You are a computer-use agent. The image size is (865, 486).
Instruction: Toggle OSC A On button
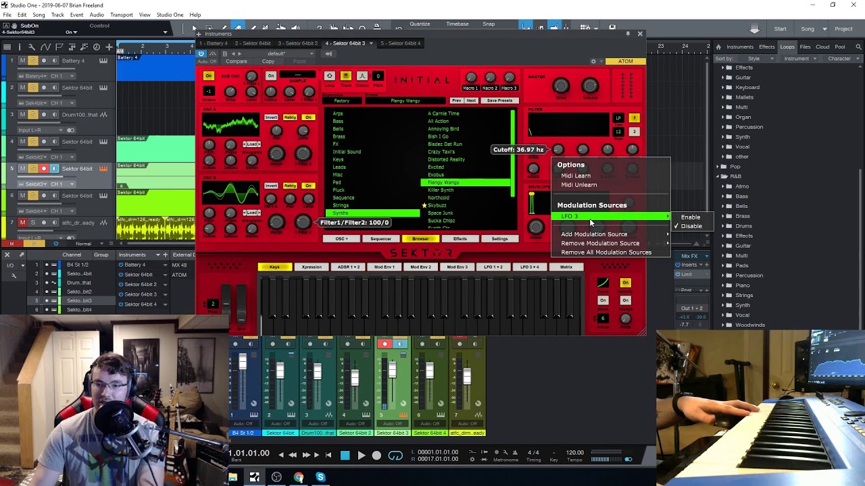click(x=308, y=117)
